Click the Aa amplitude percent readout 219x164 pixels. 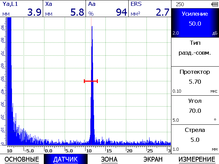pos(107,9)
